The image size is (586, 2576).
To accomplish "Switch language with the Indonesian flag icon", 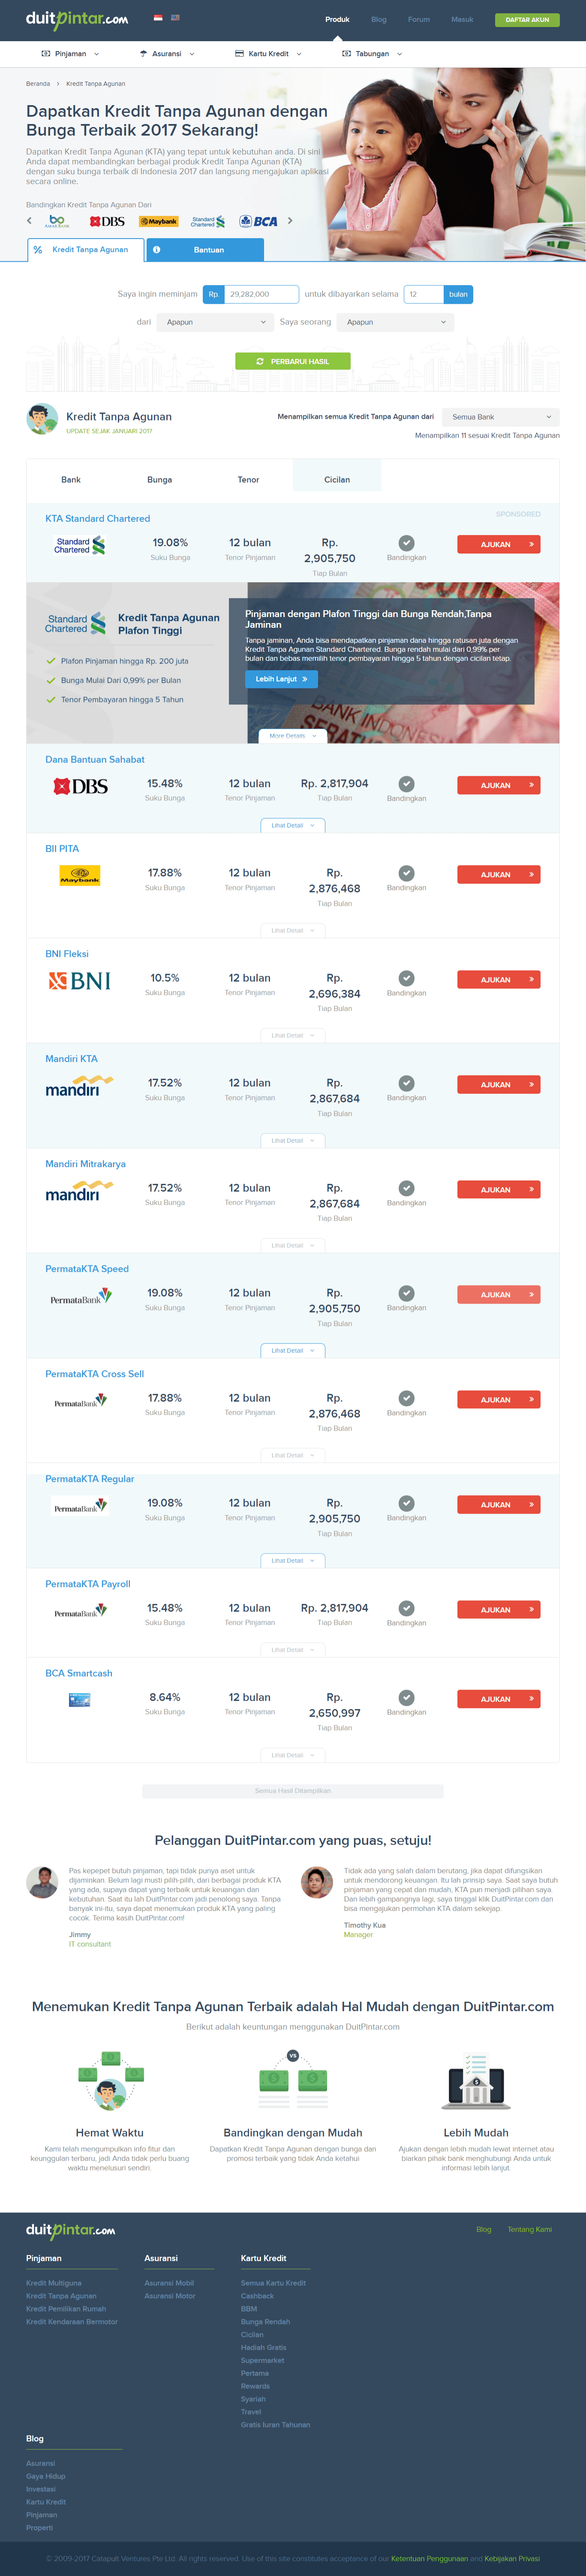I will click(158, 18).
